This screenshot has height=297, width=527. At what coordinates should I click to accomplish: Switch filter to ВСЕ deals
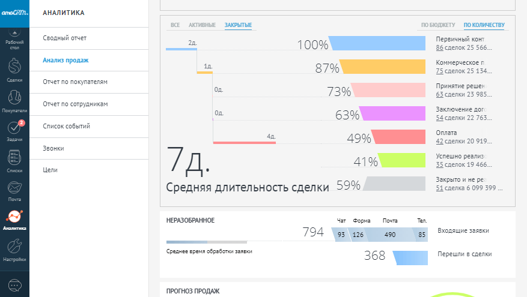175,25
